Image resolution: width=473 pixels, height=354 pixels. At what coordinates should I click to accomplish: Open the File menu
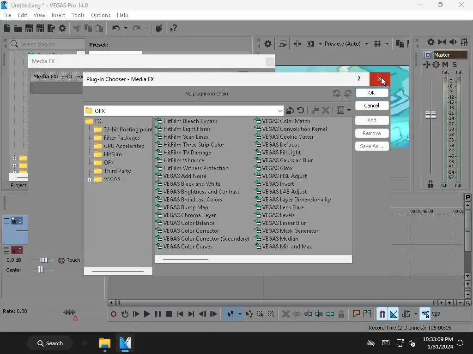click(x=7, y=15)
